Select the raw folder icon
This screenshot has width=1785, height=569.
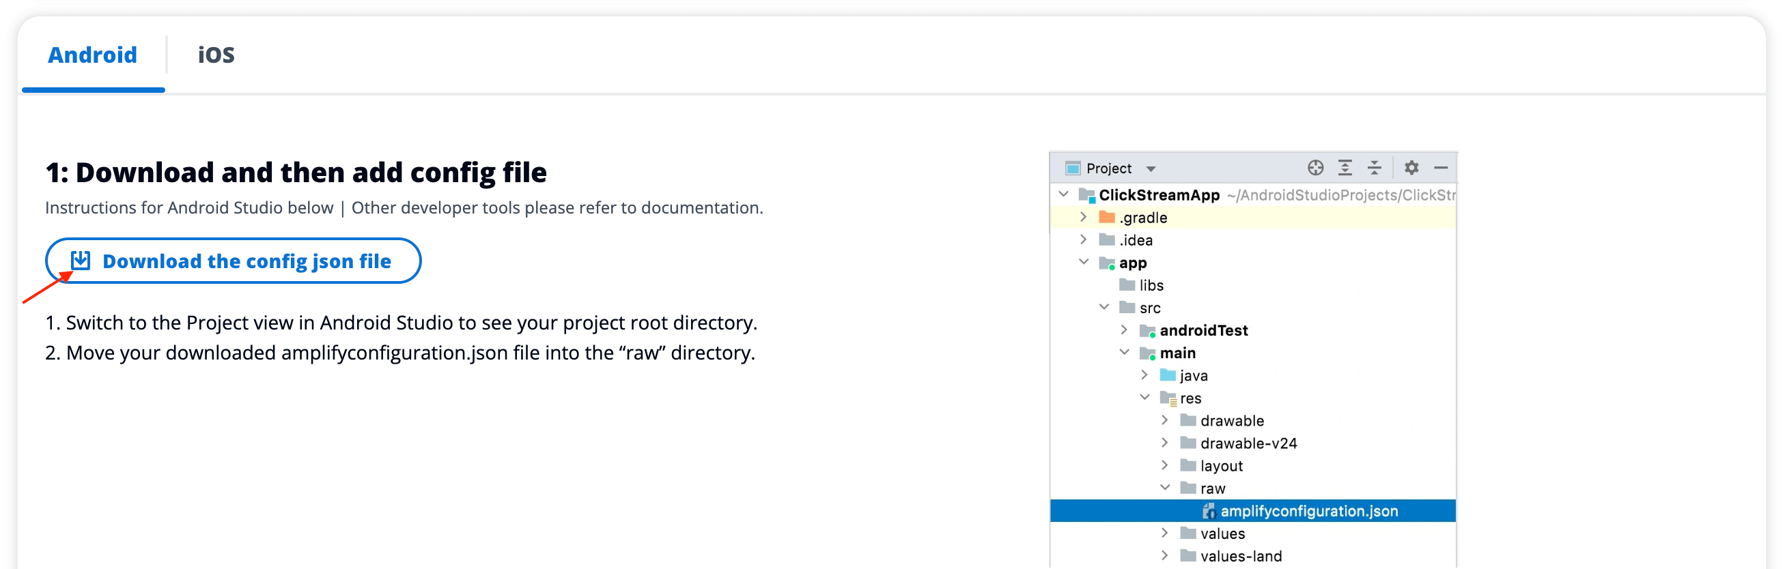[1187, 487]
